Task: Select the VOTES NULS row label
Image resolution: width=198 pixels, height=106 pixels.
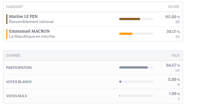Action: [x=16, y=96]
